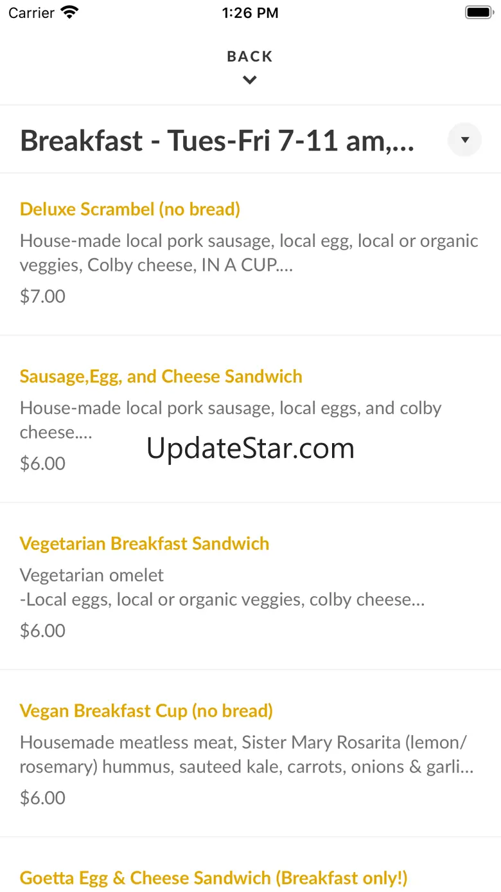
Task: Click the Vegan Breakfast Cup $6.00 price
Action: 42,797
